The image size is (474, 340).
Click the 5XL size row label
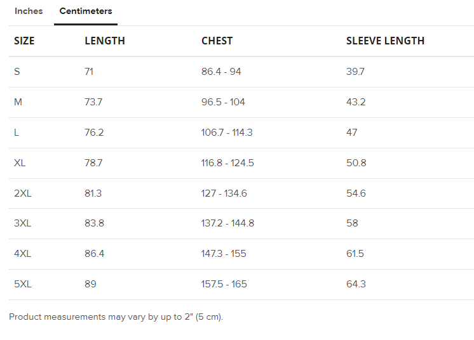coord(22,284)
